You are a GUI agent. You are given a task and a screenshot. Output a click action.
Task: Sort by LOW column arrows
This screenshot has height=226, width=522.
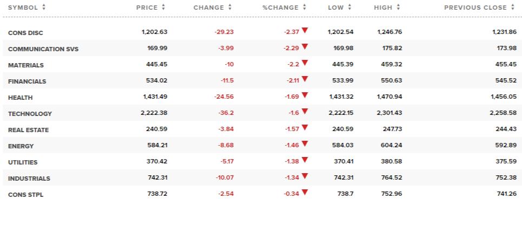[x=349, y=8]
